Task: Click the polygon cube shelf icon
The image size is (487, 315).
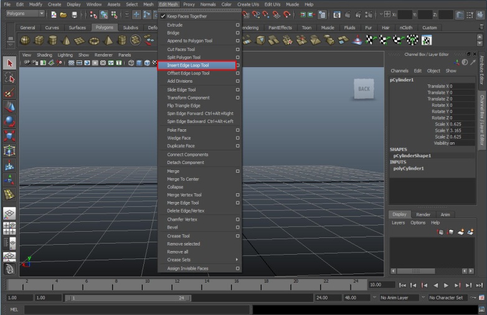Action: [39, 40]
